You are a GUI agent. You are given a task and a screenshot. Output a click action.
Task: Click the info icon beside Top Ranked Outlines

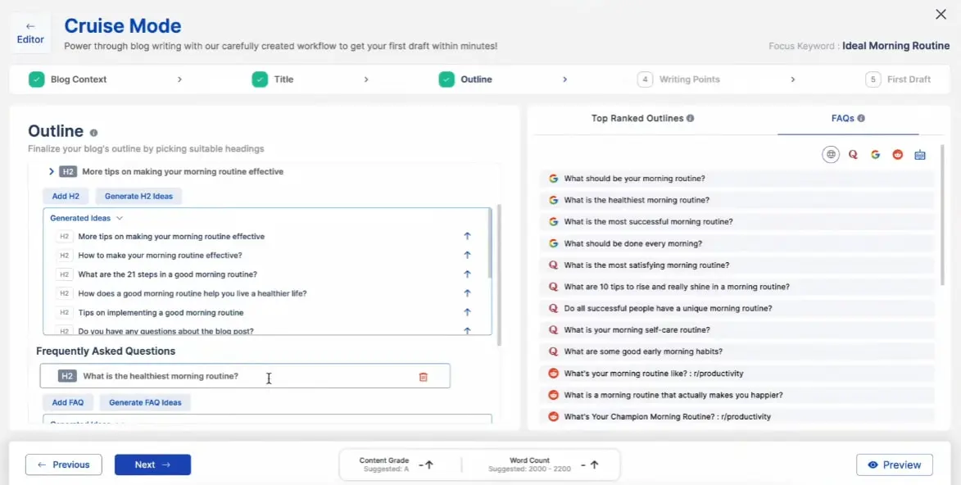tap(690, 118)
